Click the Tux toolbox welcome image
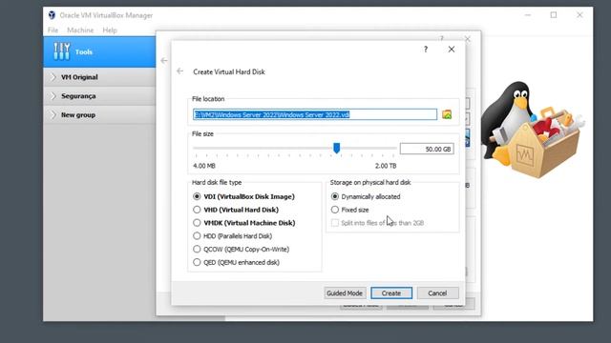611x343 pixels. (x=532, y=130)
